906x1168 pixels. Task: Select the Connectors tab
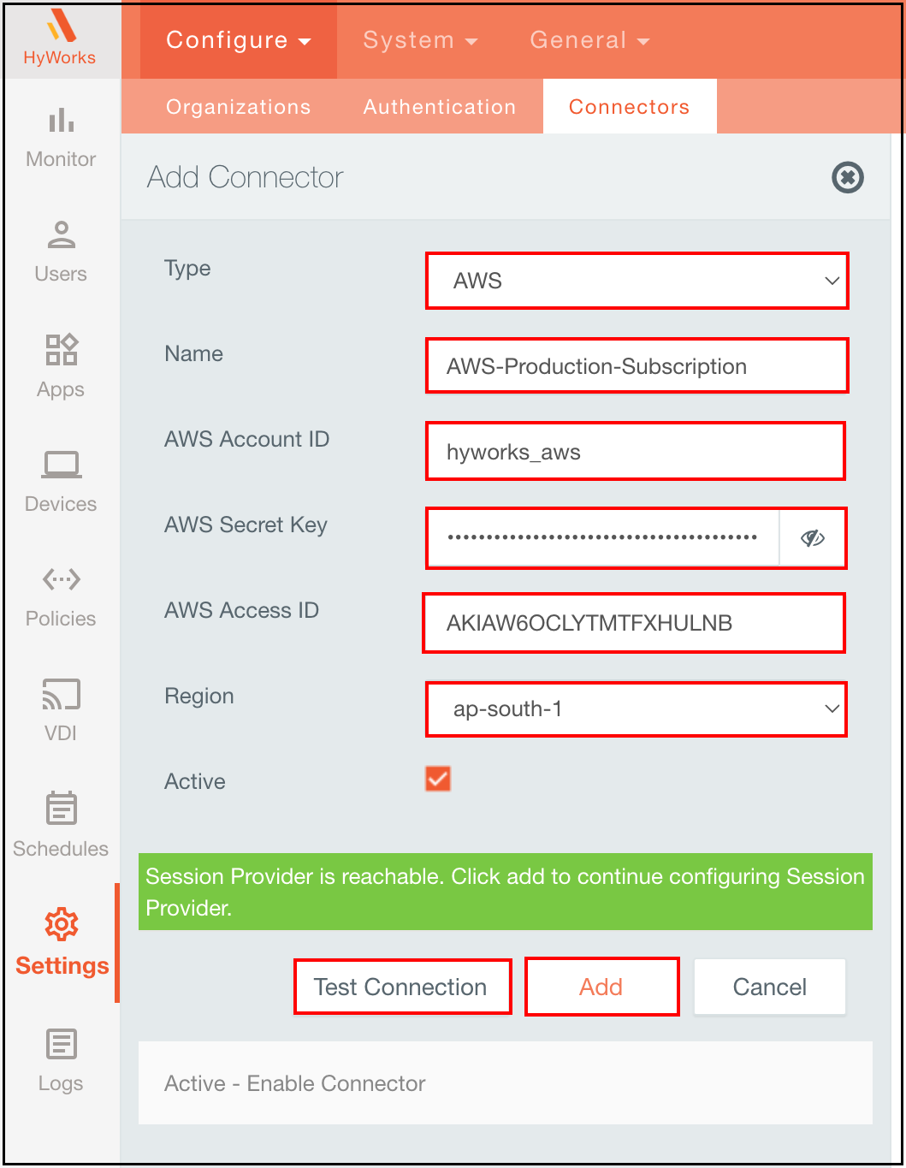tap(630, 107)
